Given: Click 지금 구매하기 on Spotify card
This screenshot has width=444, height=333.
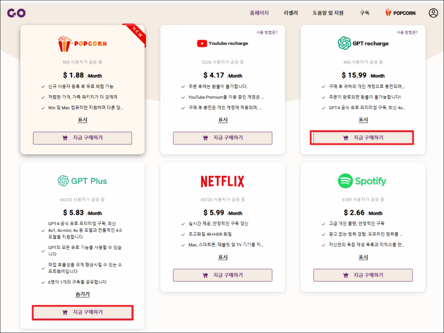Looking at the screenshot, I should (363, 275).
